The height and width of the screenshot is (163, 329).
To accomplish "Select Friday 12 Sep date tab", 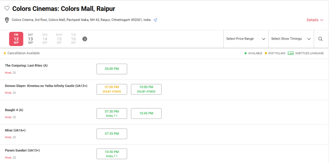I will (x=16, y=39).
